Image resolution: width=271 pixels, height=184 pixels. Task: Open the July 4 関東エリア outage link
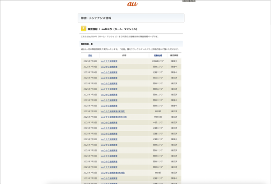pos(109,67)
